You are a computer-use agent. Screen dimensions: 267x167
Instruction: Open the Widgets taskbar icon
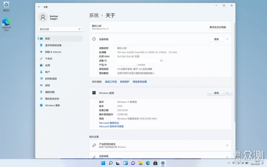click(x=125, y=163)
